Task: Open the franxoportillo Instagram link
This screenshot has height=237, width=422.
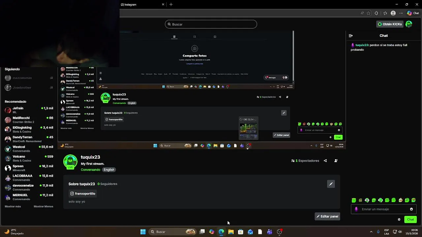Action: pos(83,194)
